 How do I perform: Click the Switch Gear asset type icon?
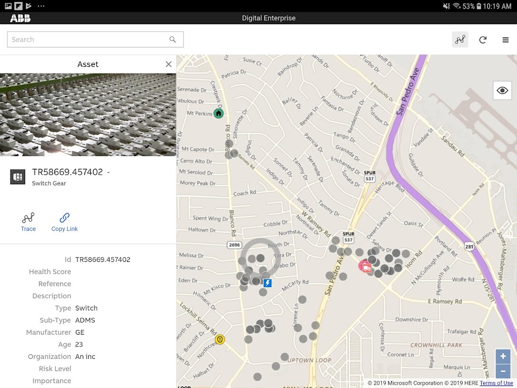(17, 177)
